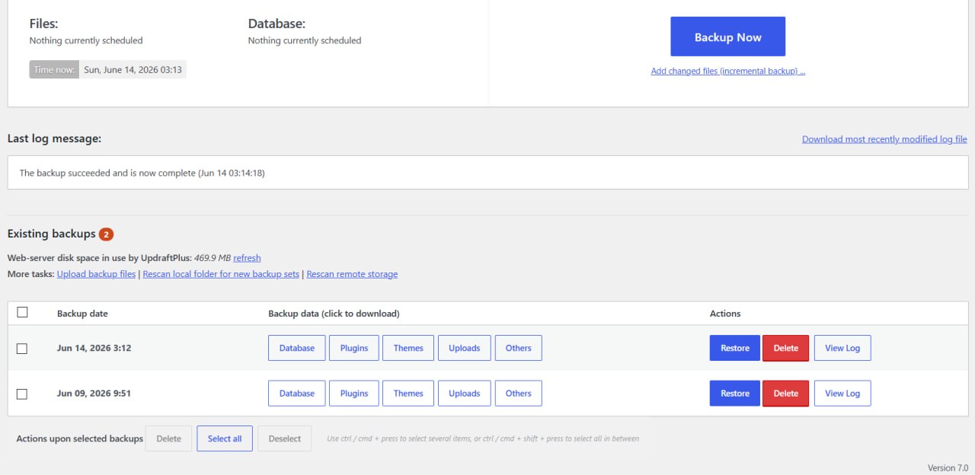
Task: Download Database from Jun 09 backup
Action: pyautogui.click(x=296, y=394)
